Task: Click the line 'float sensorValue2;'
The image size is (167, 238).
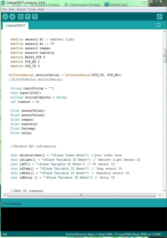Action: 28,115
